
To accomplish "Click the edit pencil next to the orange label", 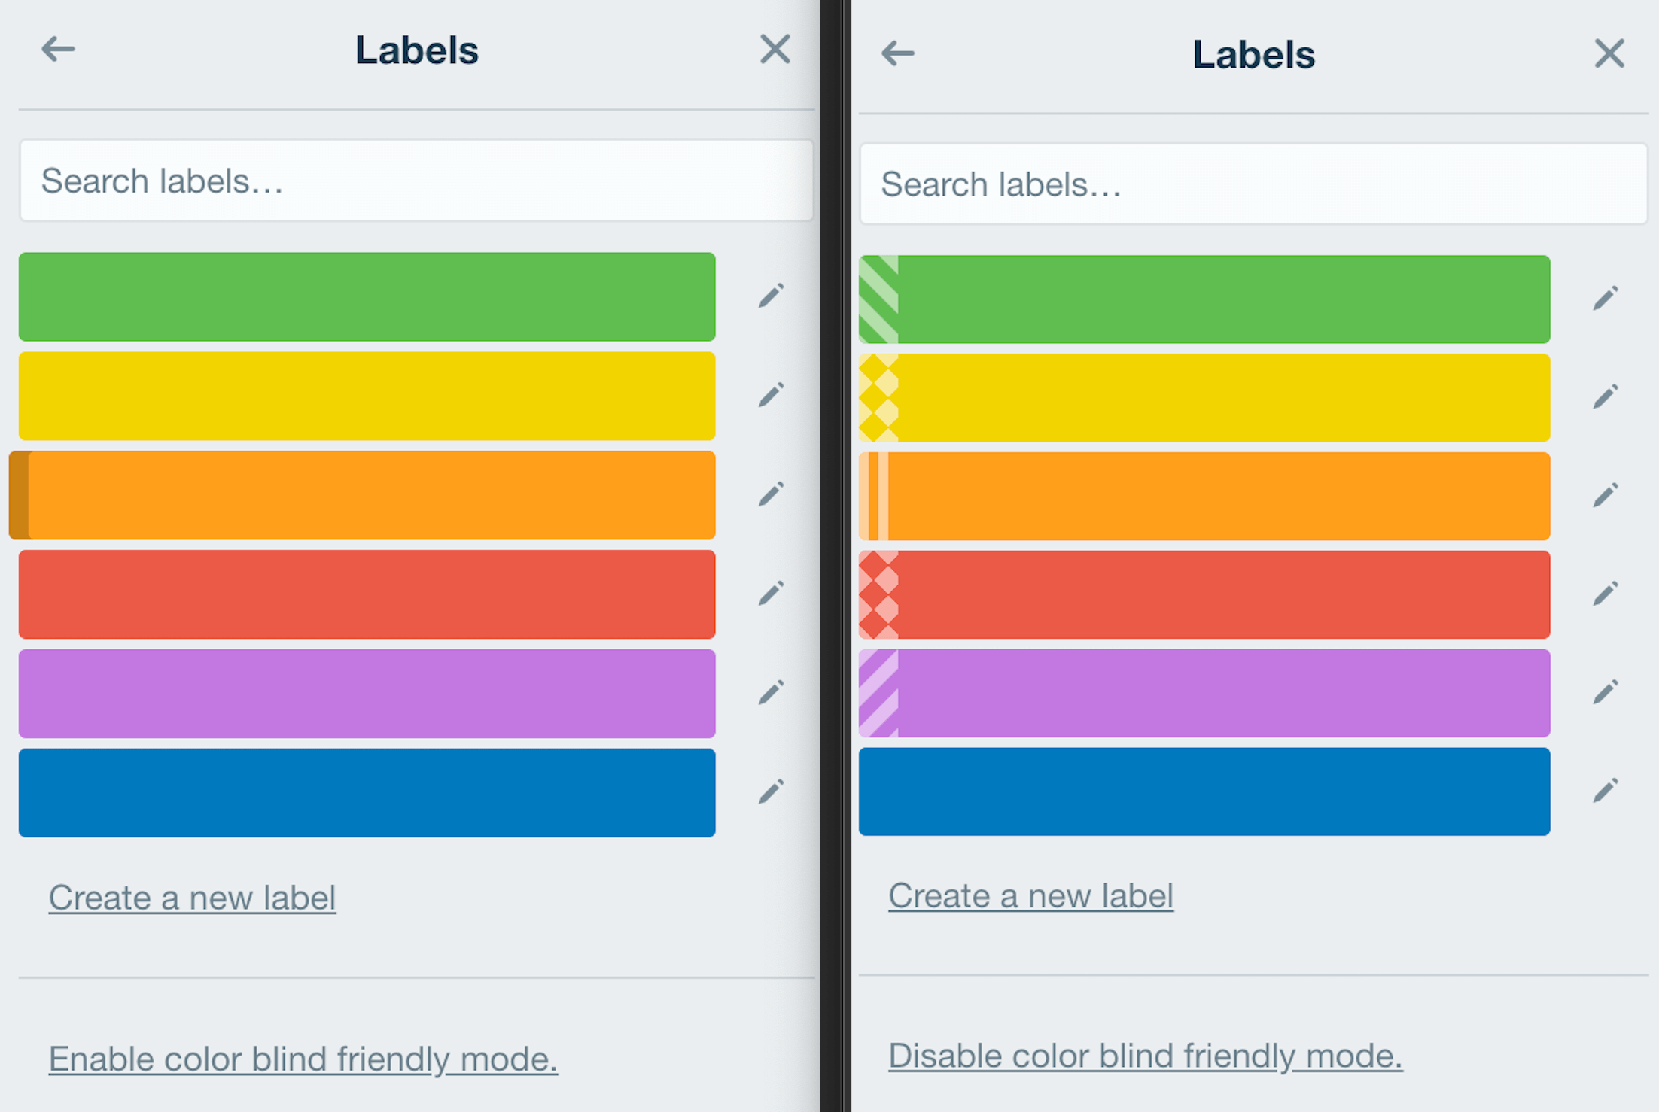I will tap(772, 494).
